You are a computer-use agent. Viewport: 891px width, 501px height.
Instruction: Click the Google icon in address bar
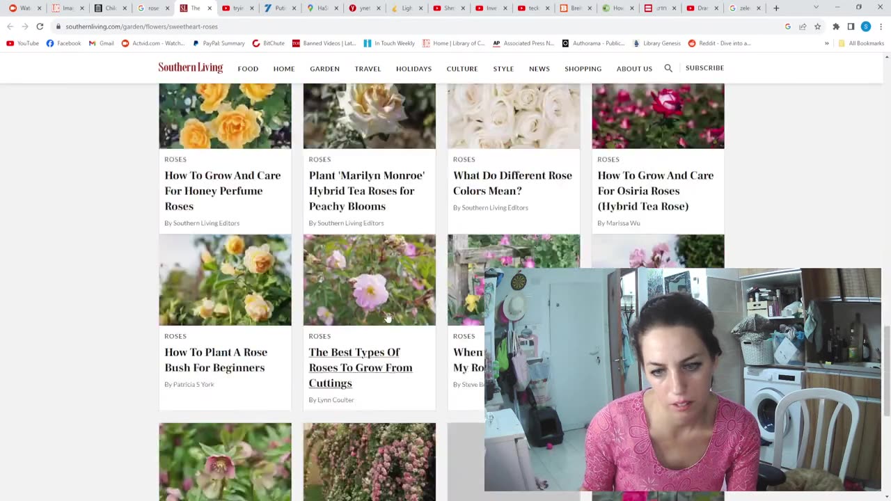click(x=788, y=26)
